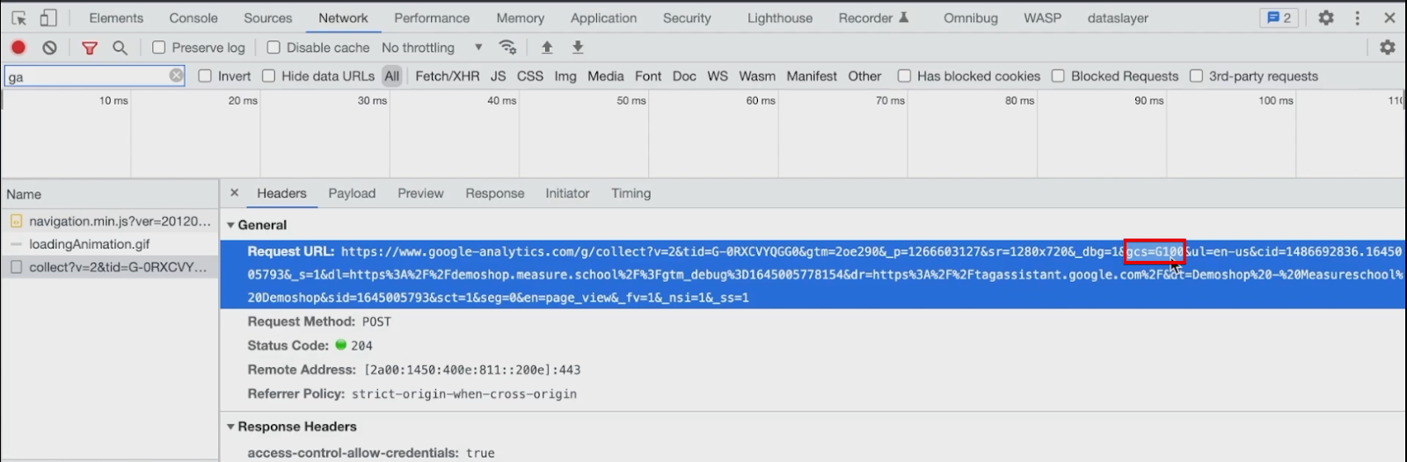Filter requests by JS type

(499, 76)
